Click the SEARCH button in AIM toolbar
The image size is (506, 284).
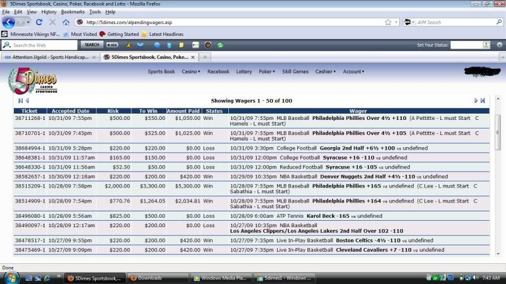point(92,45)
